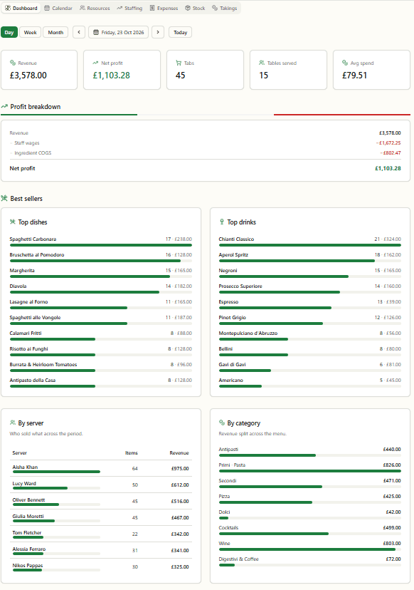Open the Takings tab
The height and width of the screenshot is (590, 414).
pos(224,8)
